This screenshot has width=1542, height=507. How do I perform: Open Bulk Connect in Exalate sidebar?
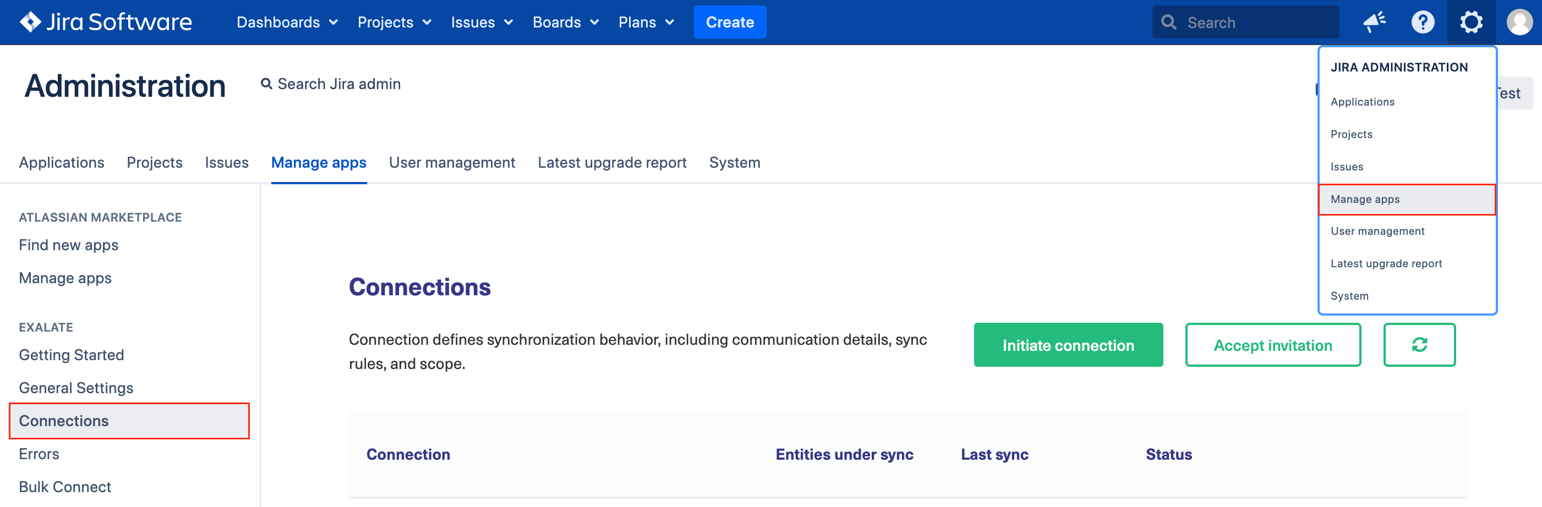click(65, 487)
